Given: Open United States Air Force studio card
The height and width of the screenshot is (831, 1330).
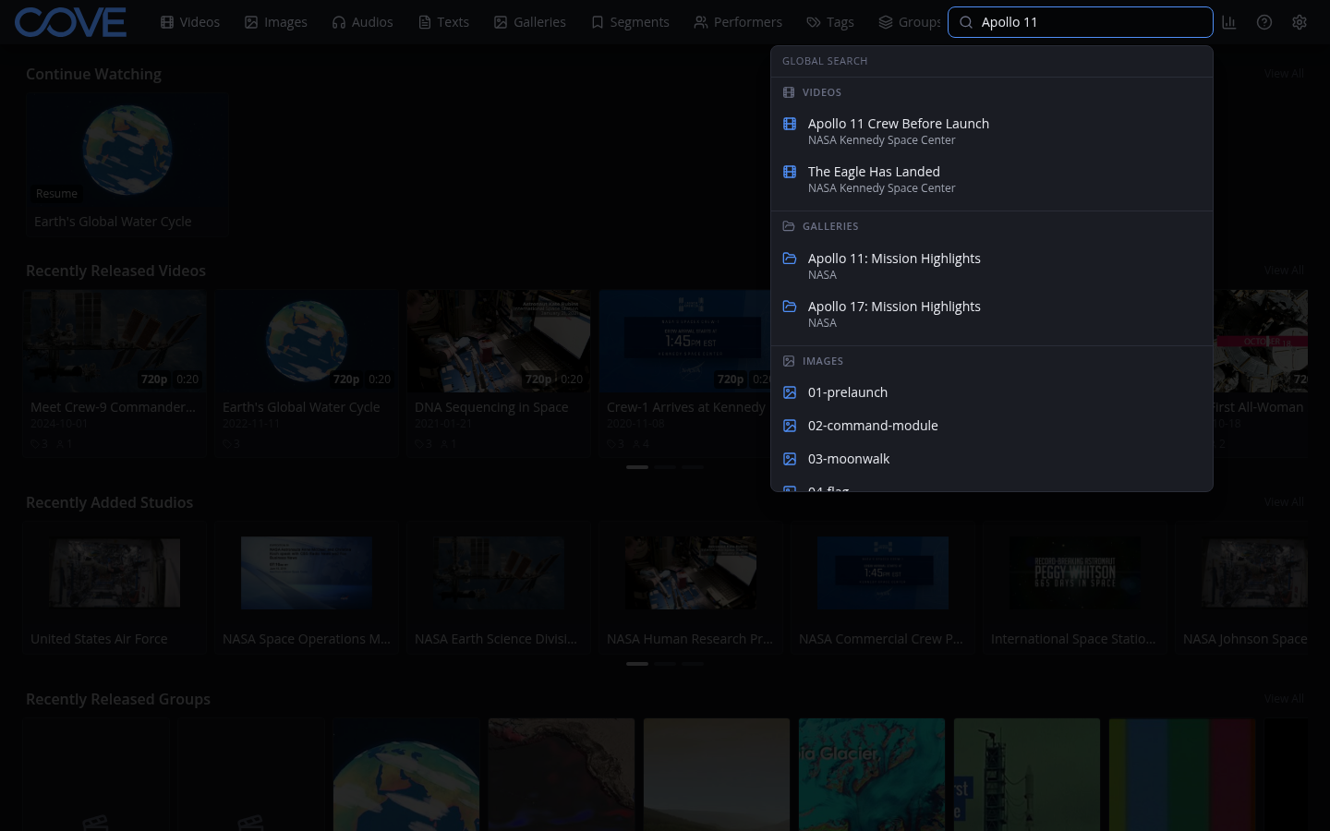Looking at the screenshot, I should (115, 588).
